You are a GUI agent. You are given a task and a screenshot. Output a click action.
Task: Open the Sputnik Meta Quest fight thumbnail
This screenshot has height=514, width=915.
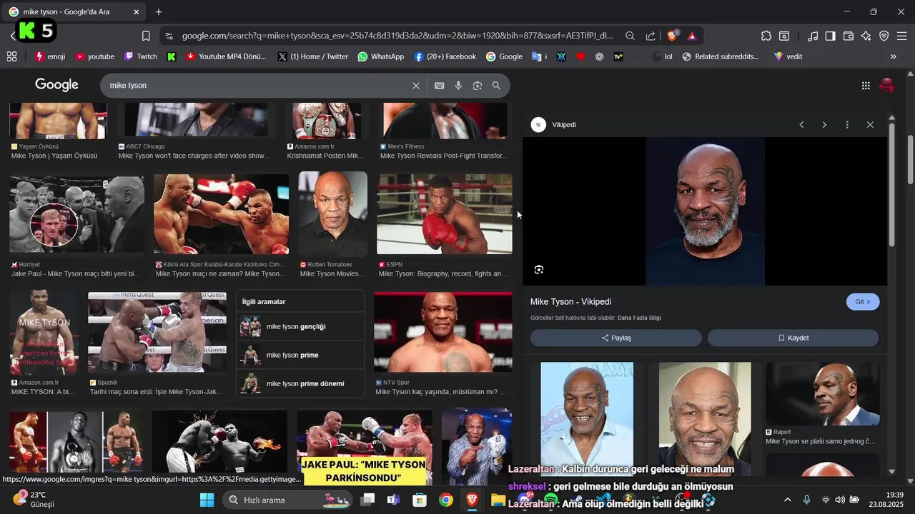(x=157, y=332)
